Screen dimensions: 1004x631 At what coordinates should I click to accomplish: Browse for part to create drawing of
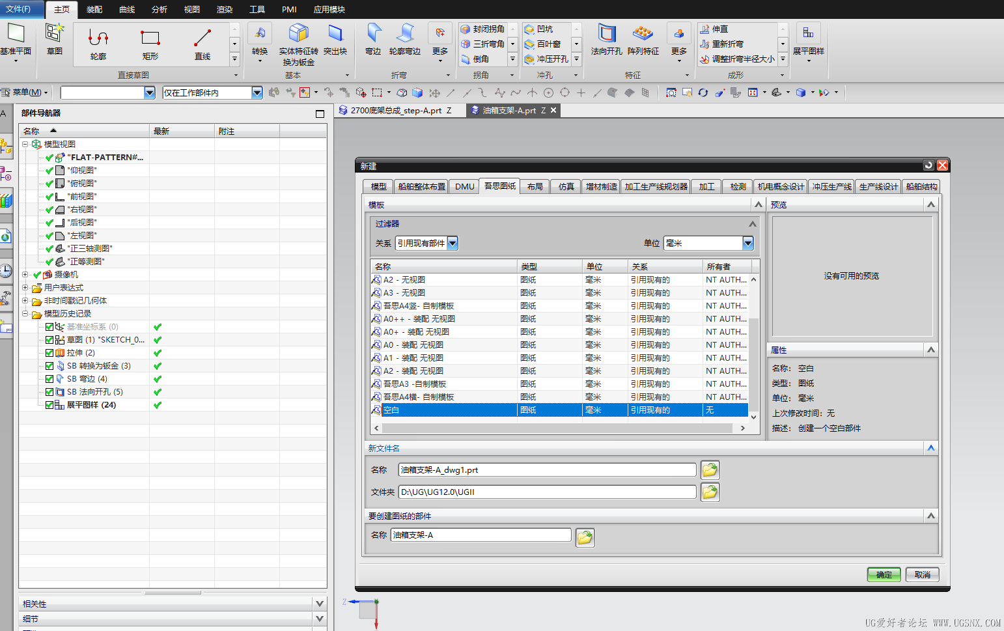[x=585, y=538]
